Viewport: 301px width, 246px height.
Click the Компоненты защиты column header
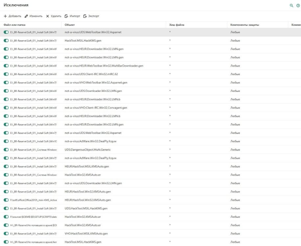pyautogui.click(x=244, y=25)
